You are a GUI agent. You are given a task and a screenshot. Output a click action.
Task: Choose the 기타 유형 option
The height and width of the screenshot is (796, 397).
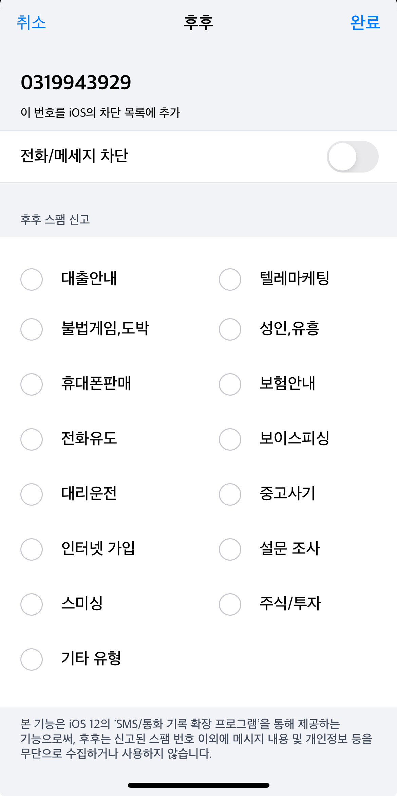32,659
